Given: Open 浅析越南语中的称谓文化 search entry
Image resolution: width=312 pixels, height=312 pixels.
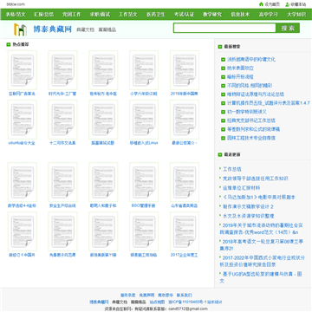Looking at the screenshot, I should click(x=251, y=60).
